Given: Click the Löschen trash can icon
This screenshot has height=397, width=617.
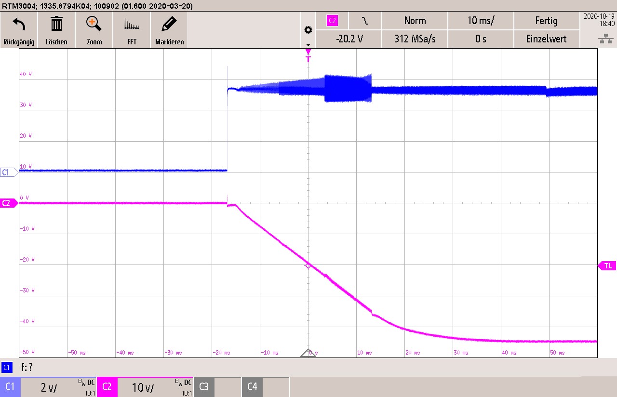Looking at the screenshot, I should [x=57, y=24].
